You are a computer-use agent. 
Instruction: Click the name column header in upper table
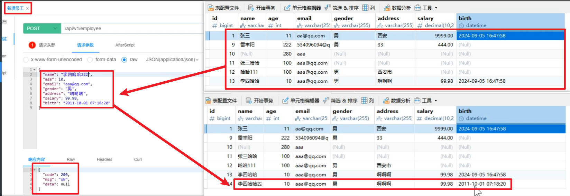click(251, 21)
